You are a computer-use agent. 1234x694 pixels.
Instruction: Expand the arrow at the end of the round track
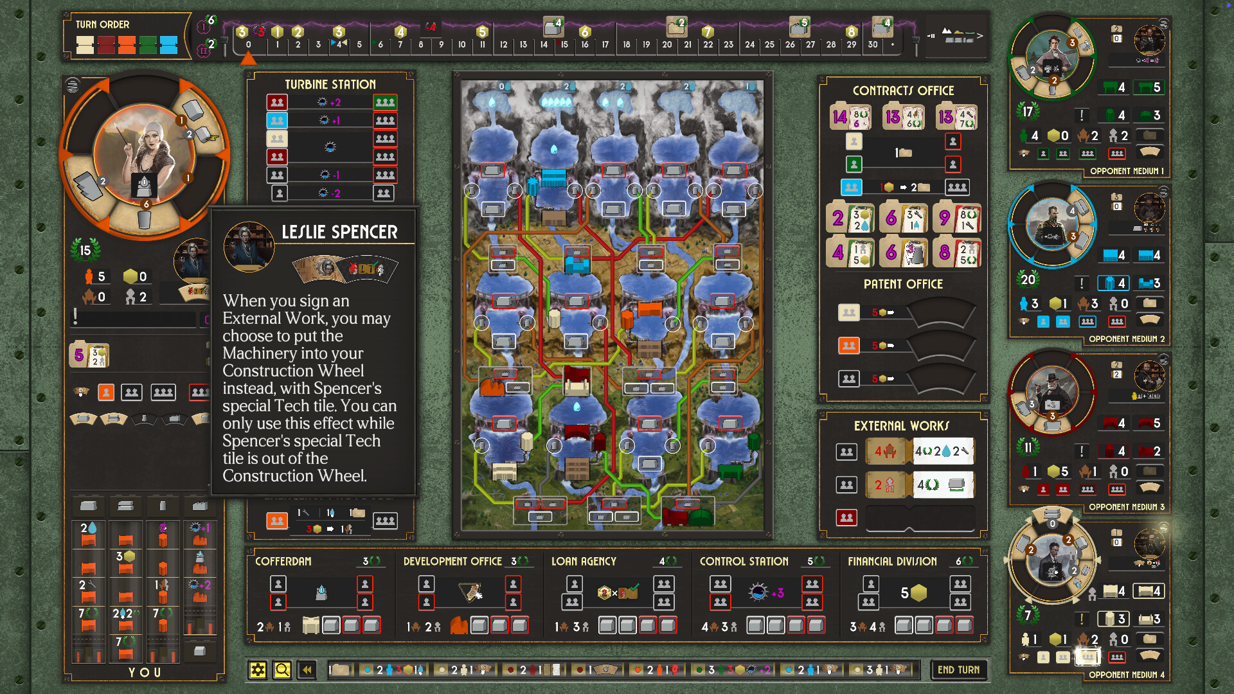[931, 37]
